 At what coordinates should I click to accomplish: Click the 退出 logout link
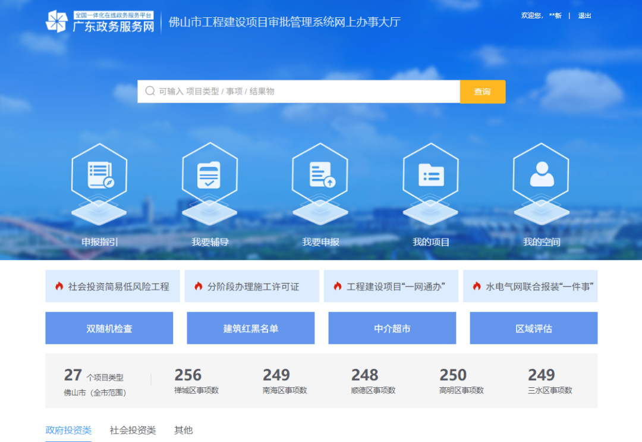coord(584,15)
